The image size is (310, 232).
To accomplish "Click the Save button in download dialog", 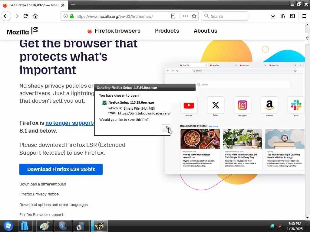I will 166,128.
